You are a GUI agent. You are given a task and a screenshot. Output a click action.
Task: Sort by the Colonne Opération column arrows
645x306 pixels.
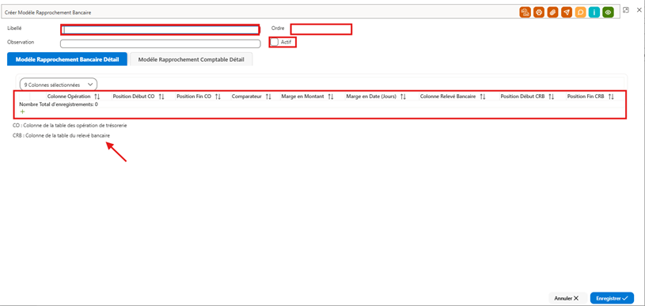click(97, 96)
